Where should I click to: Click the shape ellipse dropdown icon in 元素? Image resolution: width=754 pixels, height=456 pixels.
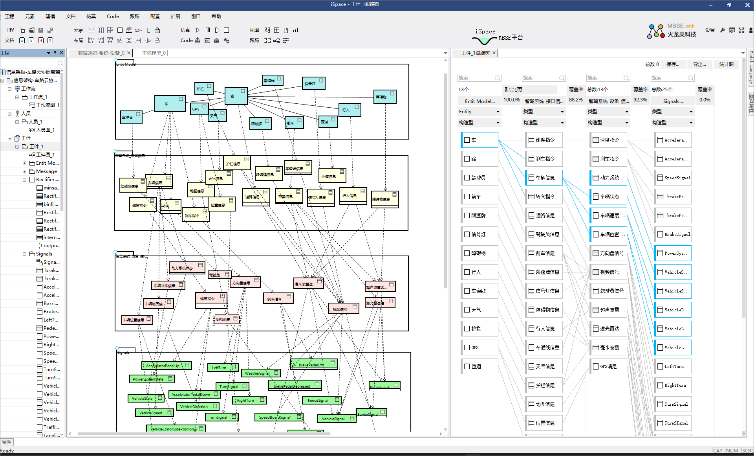[138, 30]
